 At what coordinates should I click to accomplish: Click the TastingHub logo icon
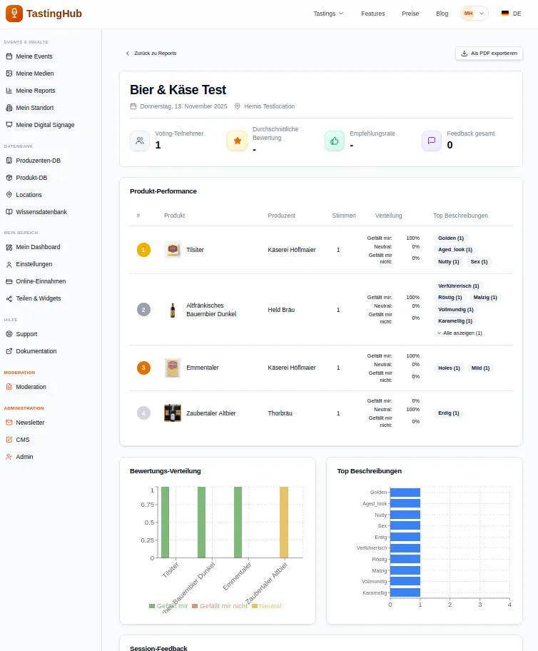pyautogui.click(x=14, y=14)
